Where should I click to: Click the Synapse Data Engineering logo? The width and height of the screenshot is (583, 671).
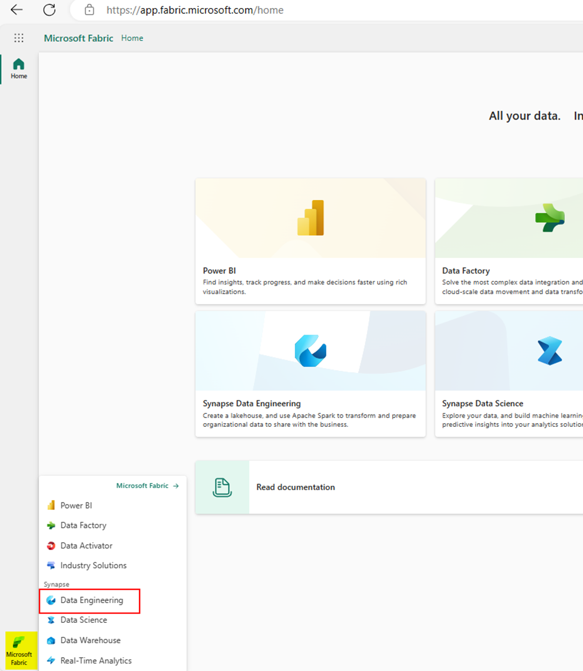(x=311, y=351)
